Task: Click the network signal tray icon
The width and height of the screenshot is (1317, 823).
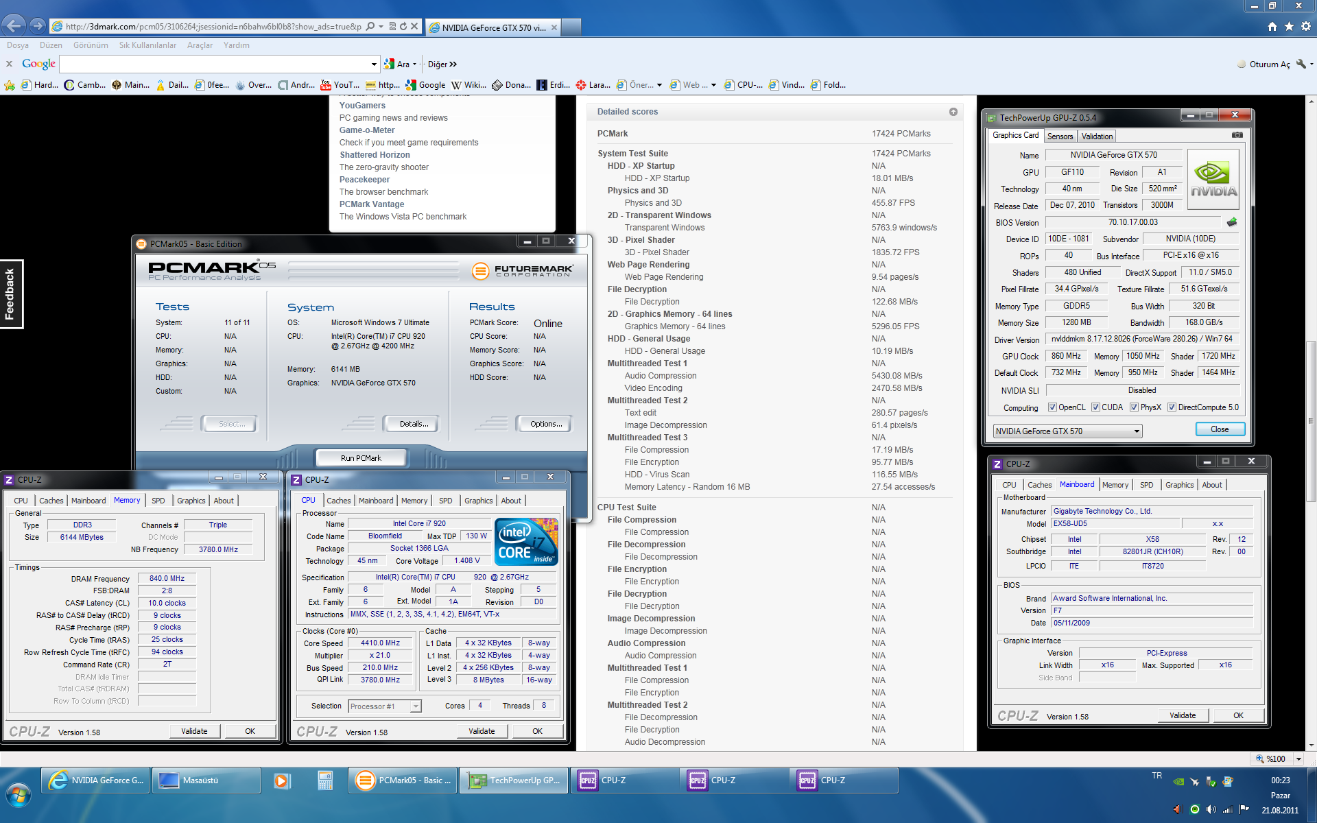Action: (1228, 809)
